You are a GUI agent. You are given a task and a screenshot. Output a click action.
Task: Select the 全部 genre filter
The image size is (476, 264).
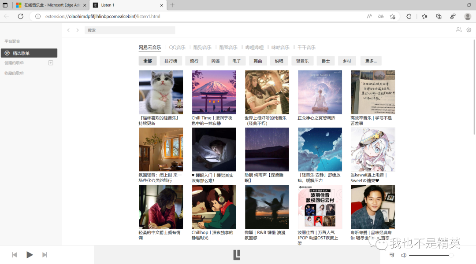(148, 60)
